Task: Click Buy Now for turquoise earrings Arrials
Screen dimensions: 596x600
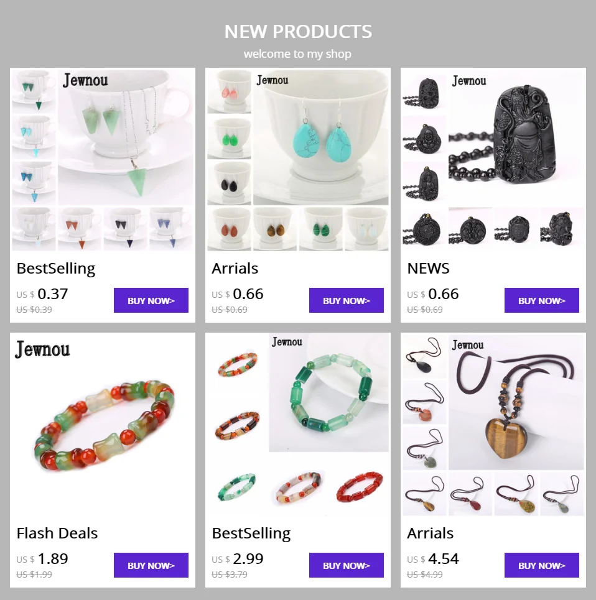Action: (x=346, y=300)
